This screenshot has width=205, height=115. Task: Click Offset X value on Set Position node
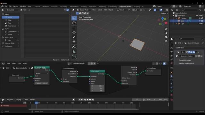97,86
